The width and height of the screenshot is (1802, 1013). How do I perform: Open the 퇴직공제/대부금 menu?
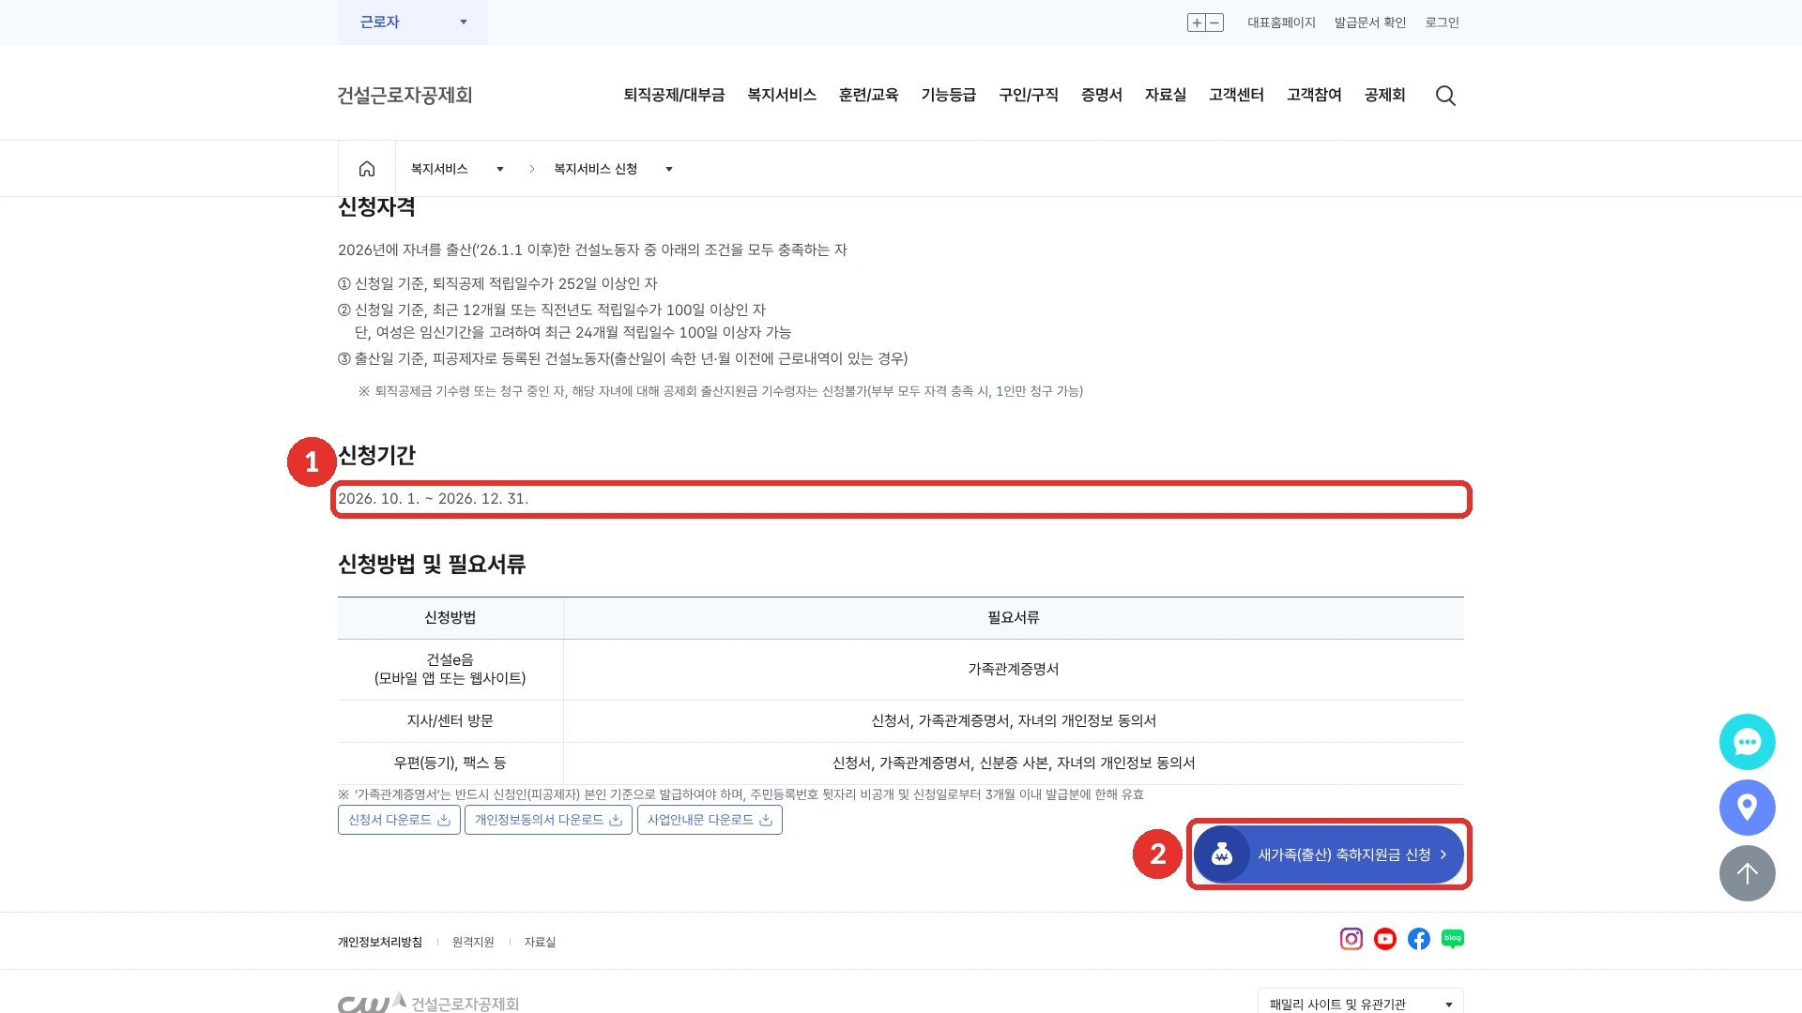[674, 95]
